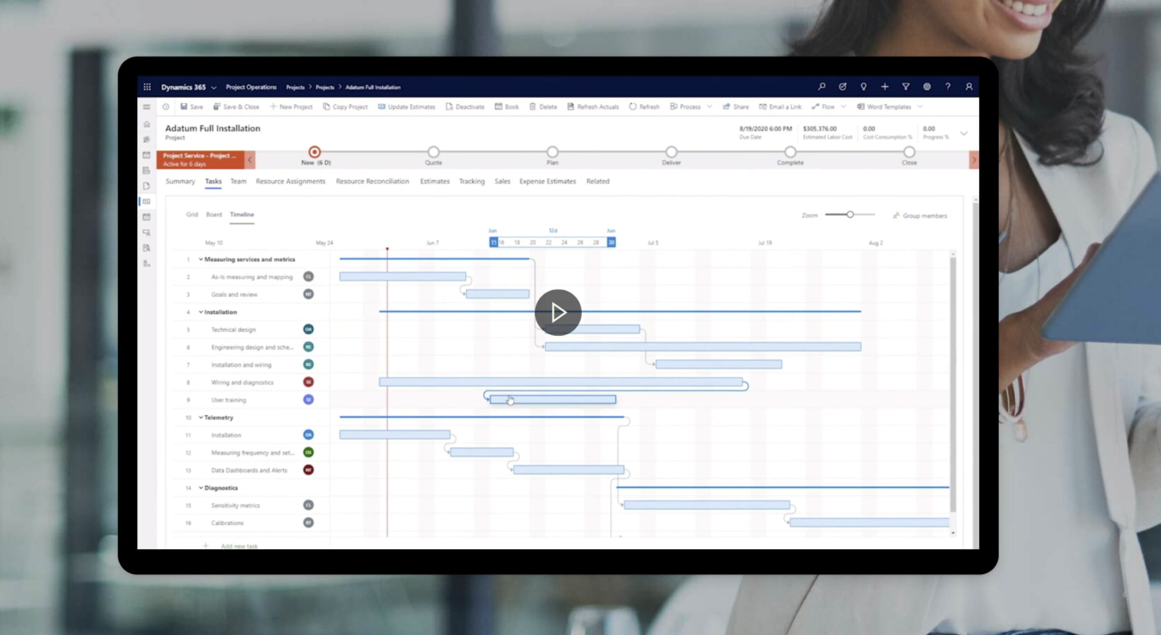Expand the Installation task group
The height and width of the screenshot is (635, 1161).
tap(202, 312)
